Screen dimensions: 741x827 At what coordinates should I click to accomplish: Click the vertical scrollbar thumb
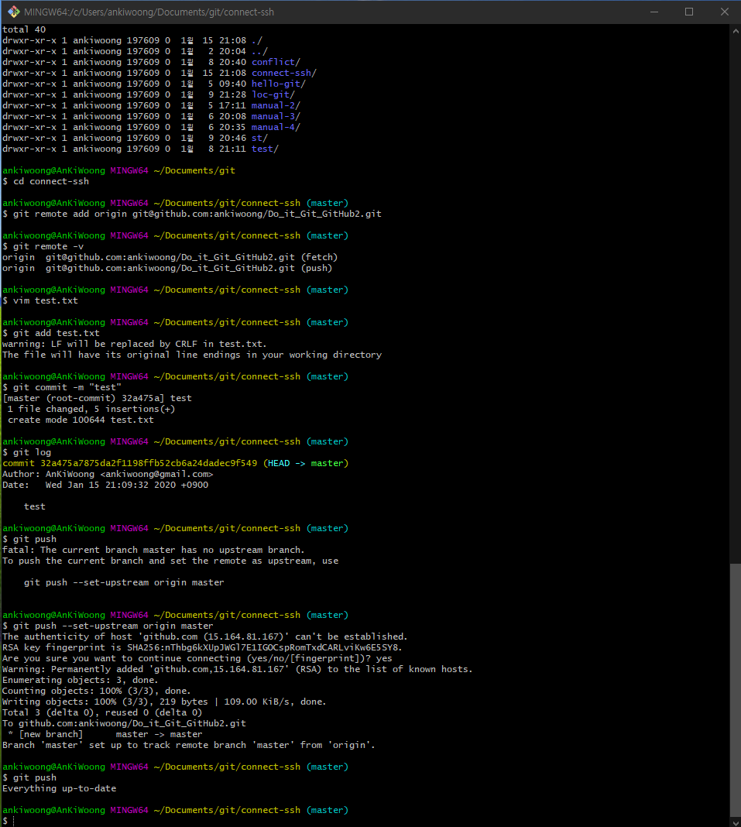click(736, 690)
